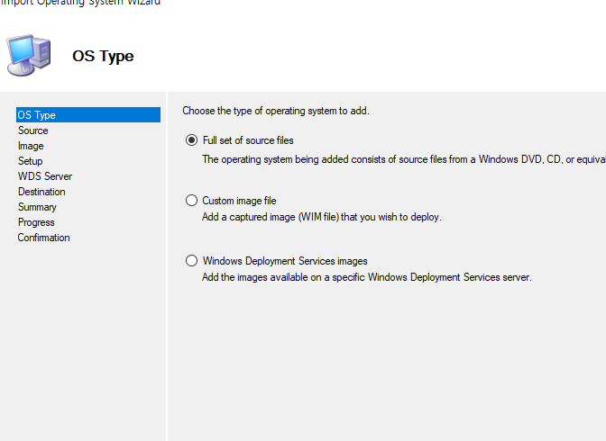Click the OS Type page heading

[x=103, y=57]
